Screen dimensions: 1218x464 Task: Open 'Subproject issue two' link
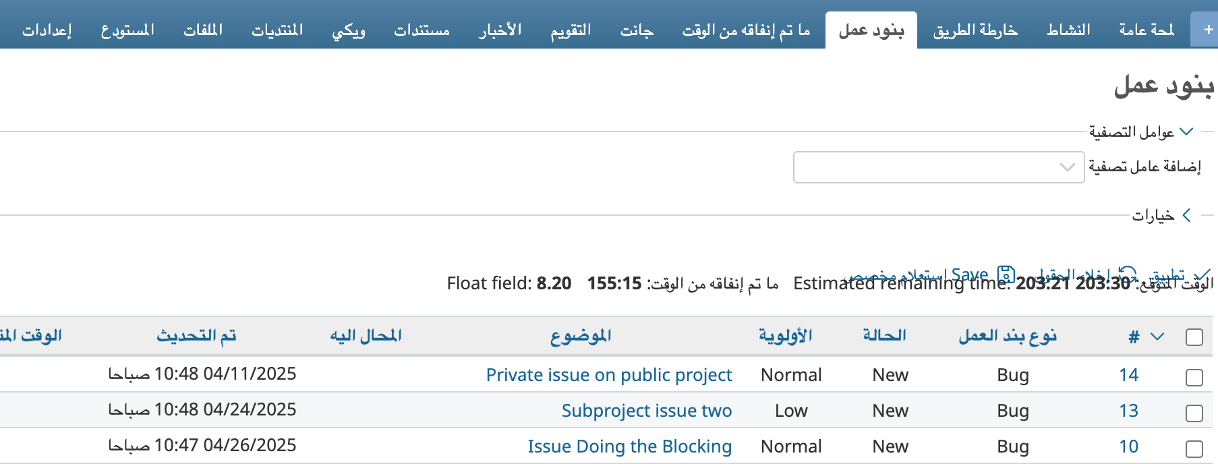point(646,411)
